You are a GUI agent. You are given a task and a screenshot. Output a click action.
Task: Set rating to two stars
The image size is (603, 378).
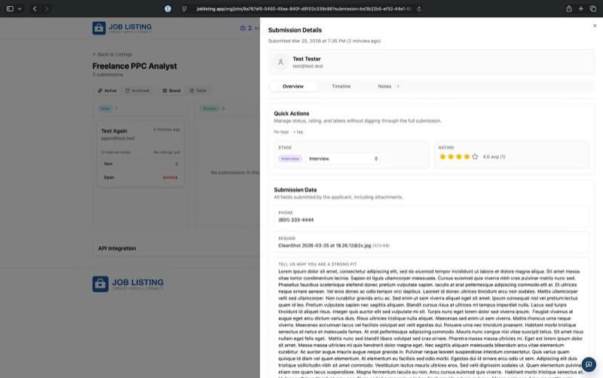(451, 157)
